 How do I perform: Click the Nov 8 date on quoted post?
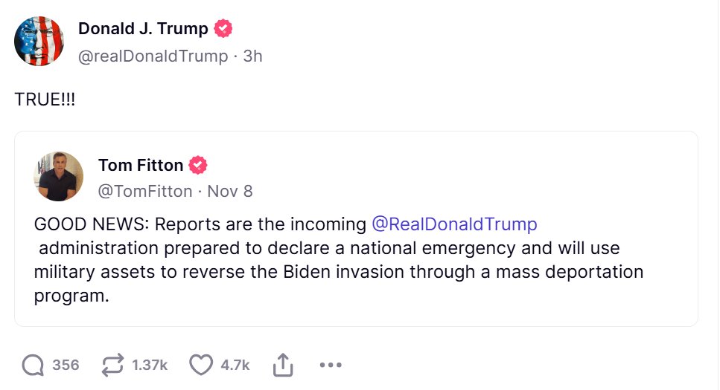230,191
